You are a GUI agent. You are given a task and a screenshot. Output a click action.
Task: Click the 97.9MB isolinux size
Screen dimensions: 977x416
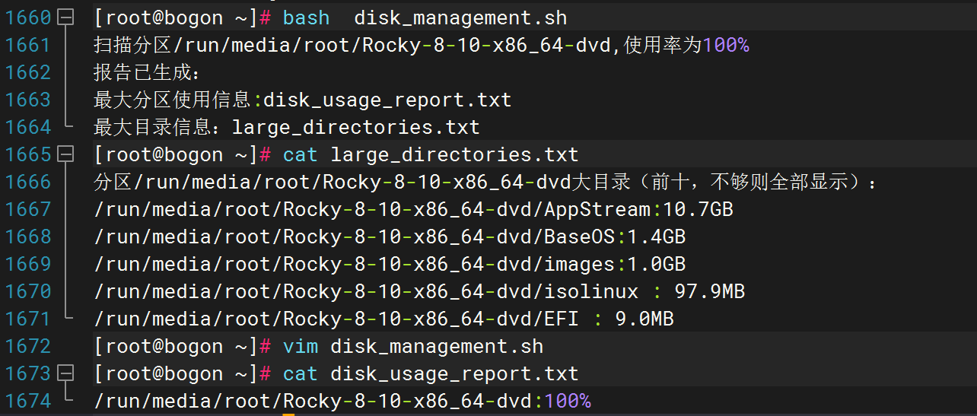709,291
